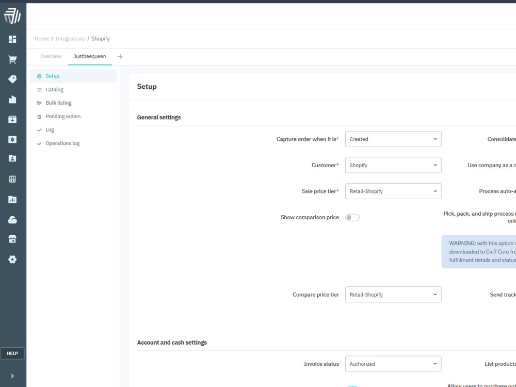Open the Customer dropdown showing Shopify
The height and width of the screenshot is (387, 516).
tap(393, 165)
